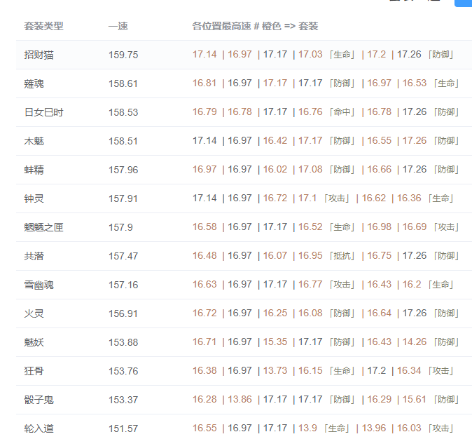This screenshot has height=439, width=472.
Task: Click speed value 157.16
Action: pyautogui.click(x=123, y=285)
